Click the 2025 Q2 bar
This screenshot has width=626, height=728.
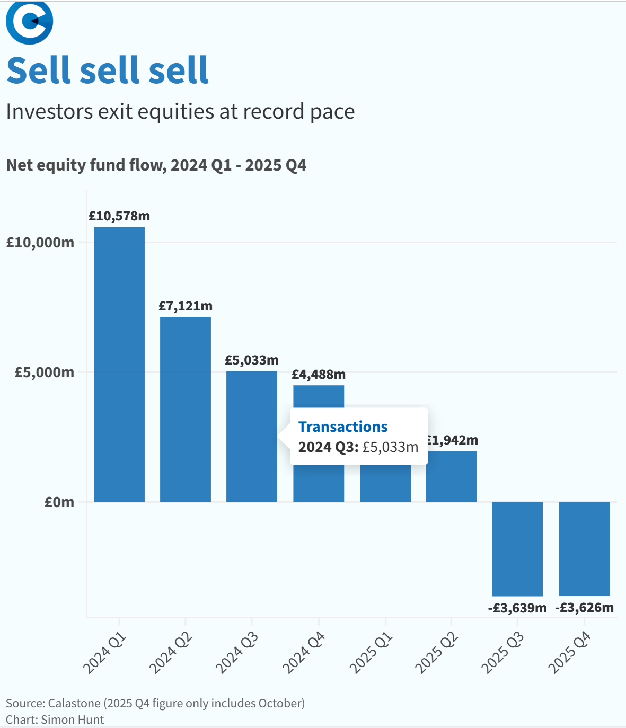(x=451, y=476)
